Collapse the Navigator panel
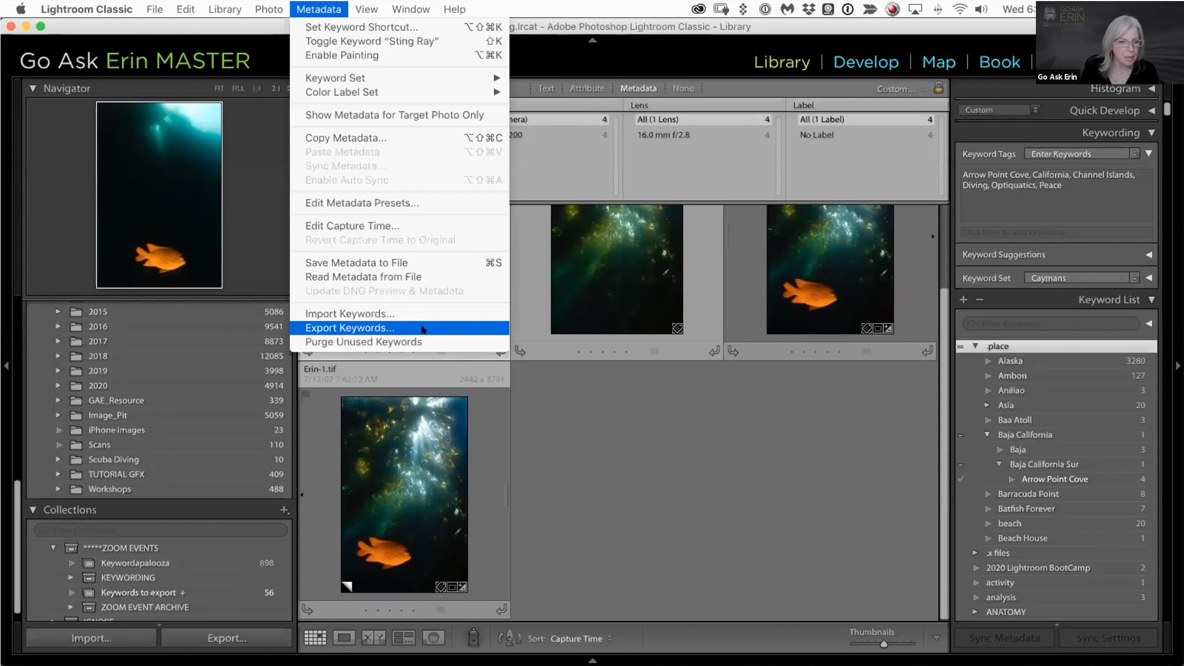The height and width of the screenshot is (666, 1184). (x=33, y=88)
